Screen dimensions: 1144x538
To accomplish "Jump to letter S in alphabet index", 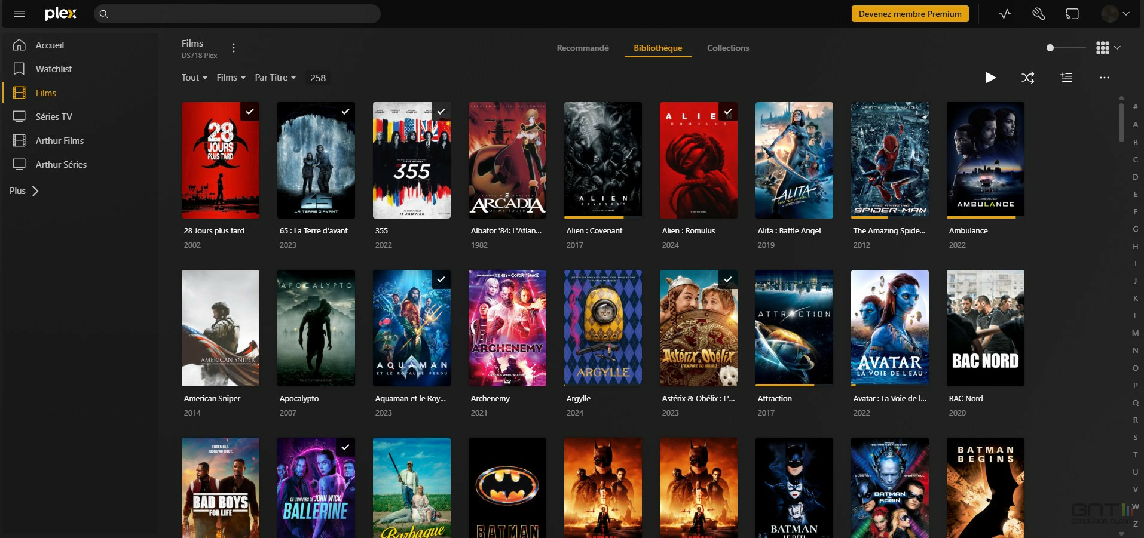I will click(1135, 437).
